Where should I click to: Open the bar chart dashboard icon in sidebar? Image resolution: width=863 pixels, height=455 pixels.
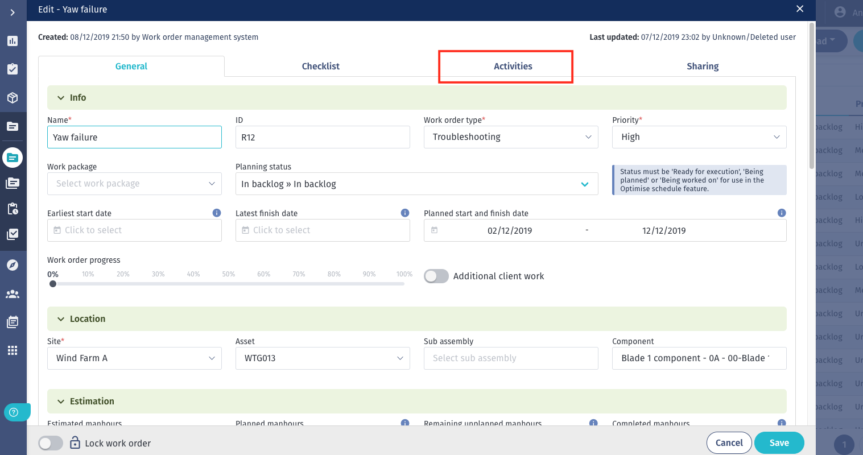coord(13,41)
